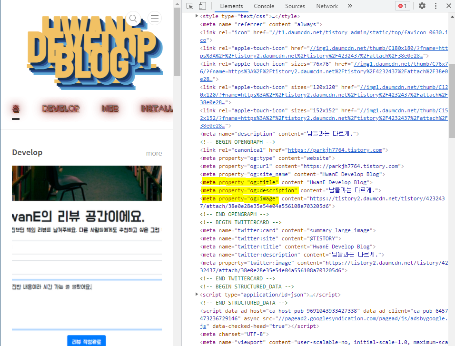455x346 pixels.
Task: Select the 홈 navigation item
Action: click(x=16, y=109)
